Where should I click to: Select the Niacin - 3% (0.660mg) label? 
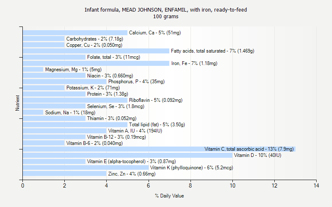click(x=110, y=76)
